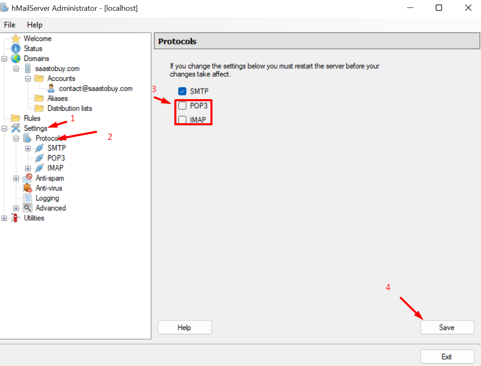Open the File menu
Viewport: 481px width, 366px height.
pyautogui.click(x=9, y=25)
